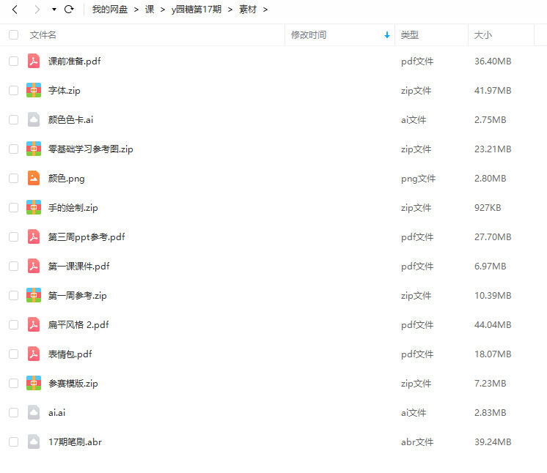The width and height of the screenshot is (547, 473).
Task: Click the back navigation arrow
Action: click(15, 10)
